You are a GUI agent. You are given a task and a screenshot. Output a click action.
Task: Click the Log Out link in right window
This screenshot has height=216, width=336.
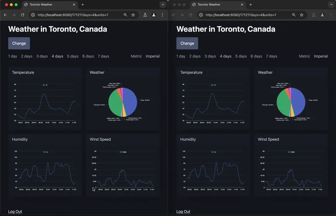[x=183, y=211]
